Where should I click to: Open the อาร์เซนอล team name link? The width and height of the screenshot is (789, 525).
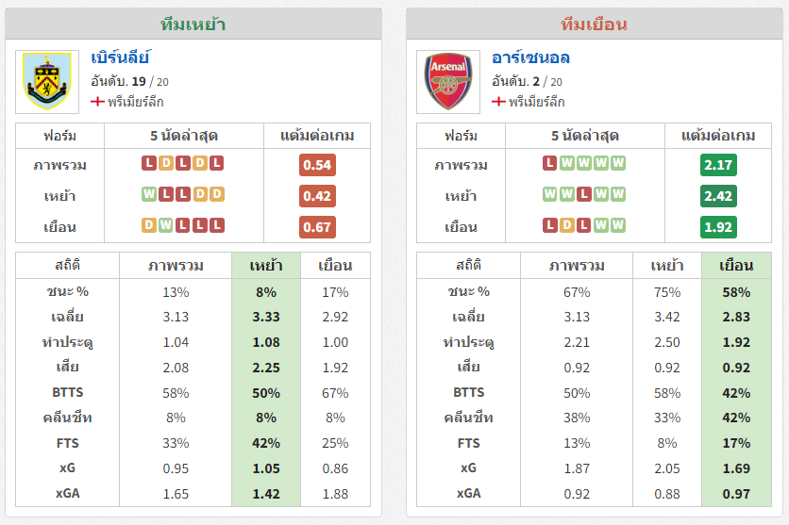[x=530, y=57]
